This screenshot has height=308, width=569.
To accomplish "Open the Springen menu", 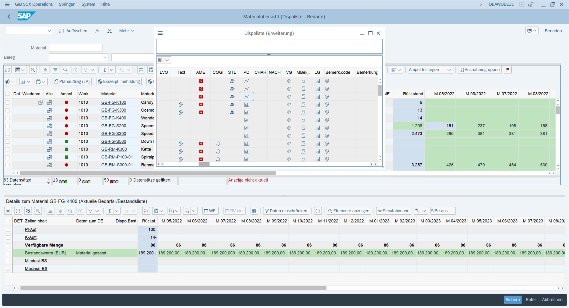I will coord(67,4).
